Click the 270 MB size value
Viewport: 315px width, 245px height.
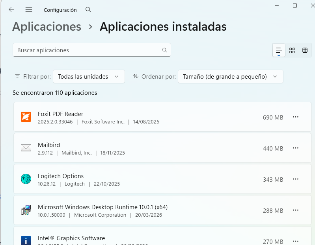coord(273,241)
